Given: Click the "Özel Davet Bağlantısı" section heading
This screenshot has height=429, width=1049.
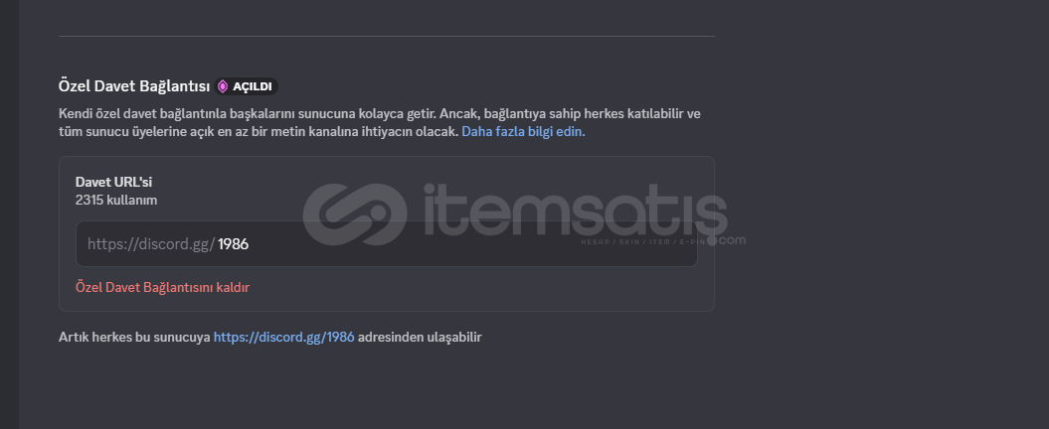Looking at the screenshot, I should point(134,86).
